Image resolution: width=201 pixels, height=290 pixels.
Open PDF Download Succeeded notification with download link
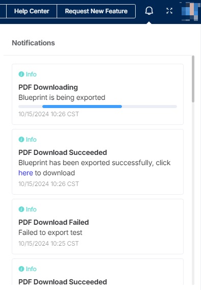(x=98, y=162)
